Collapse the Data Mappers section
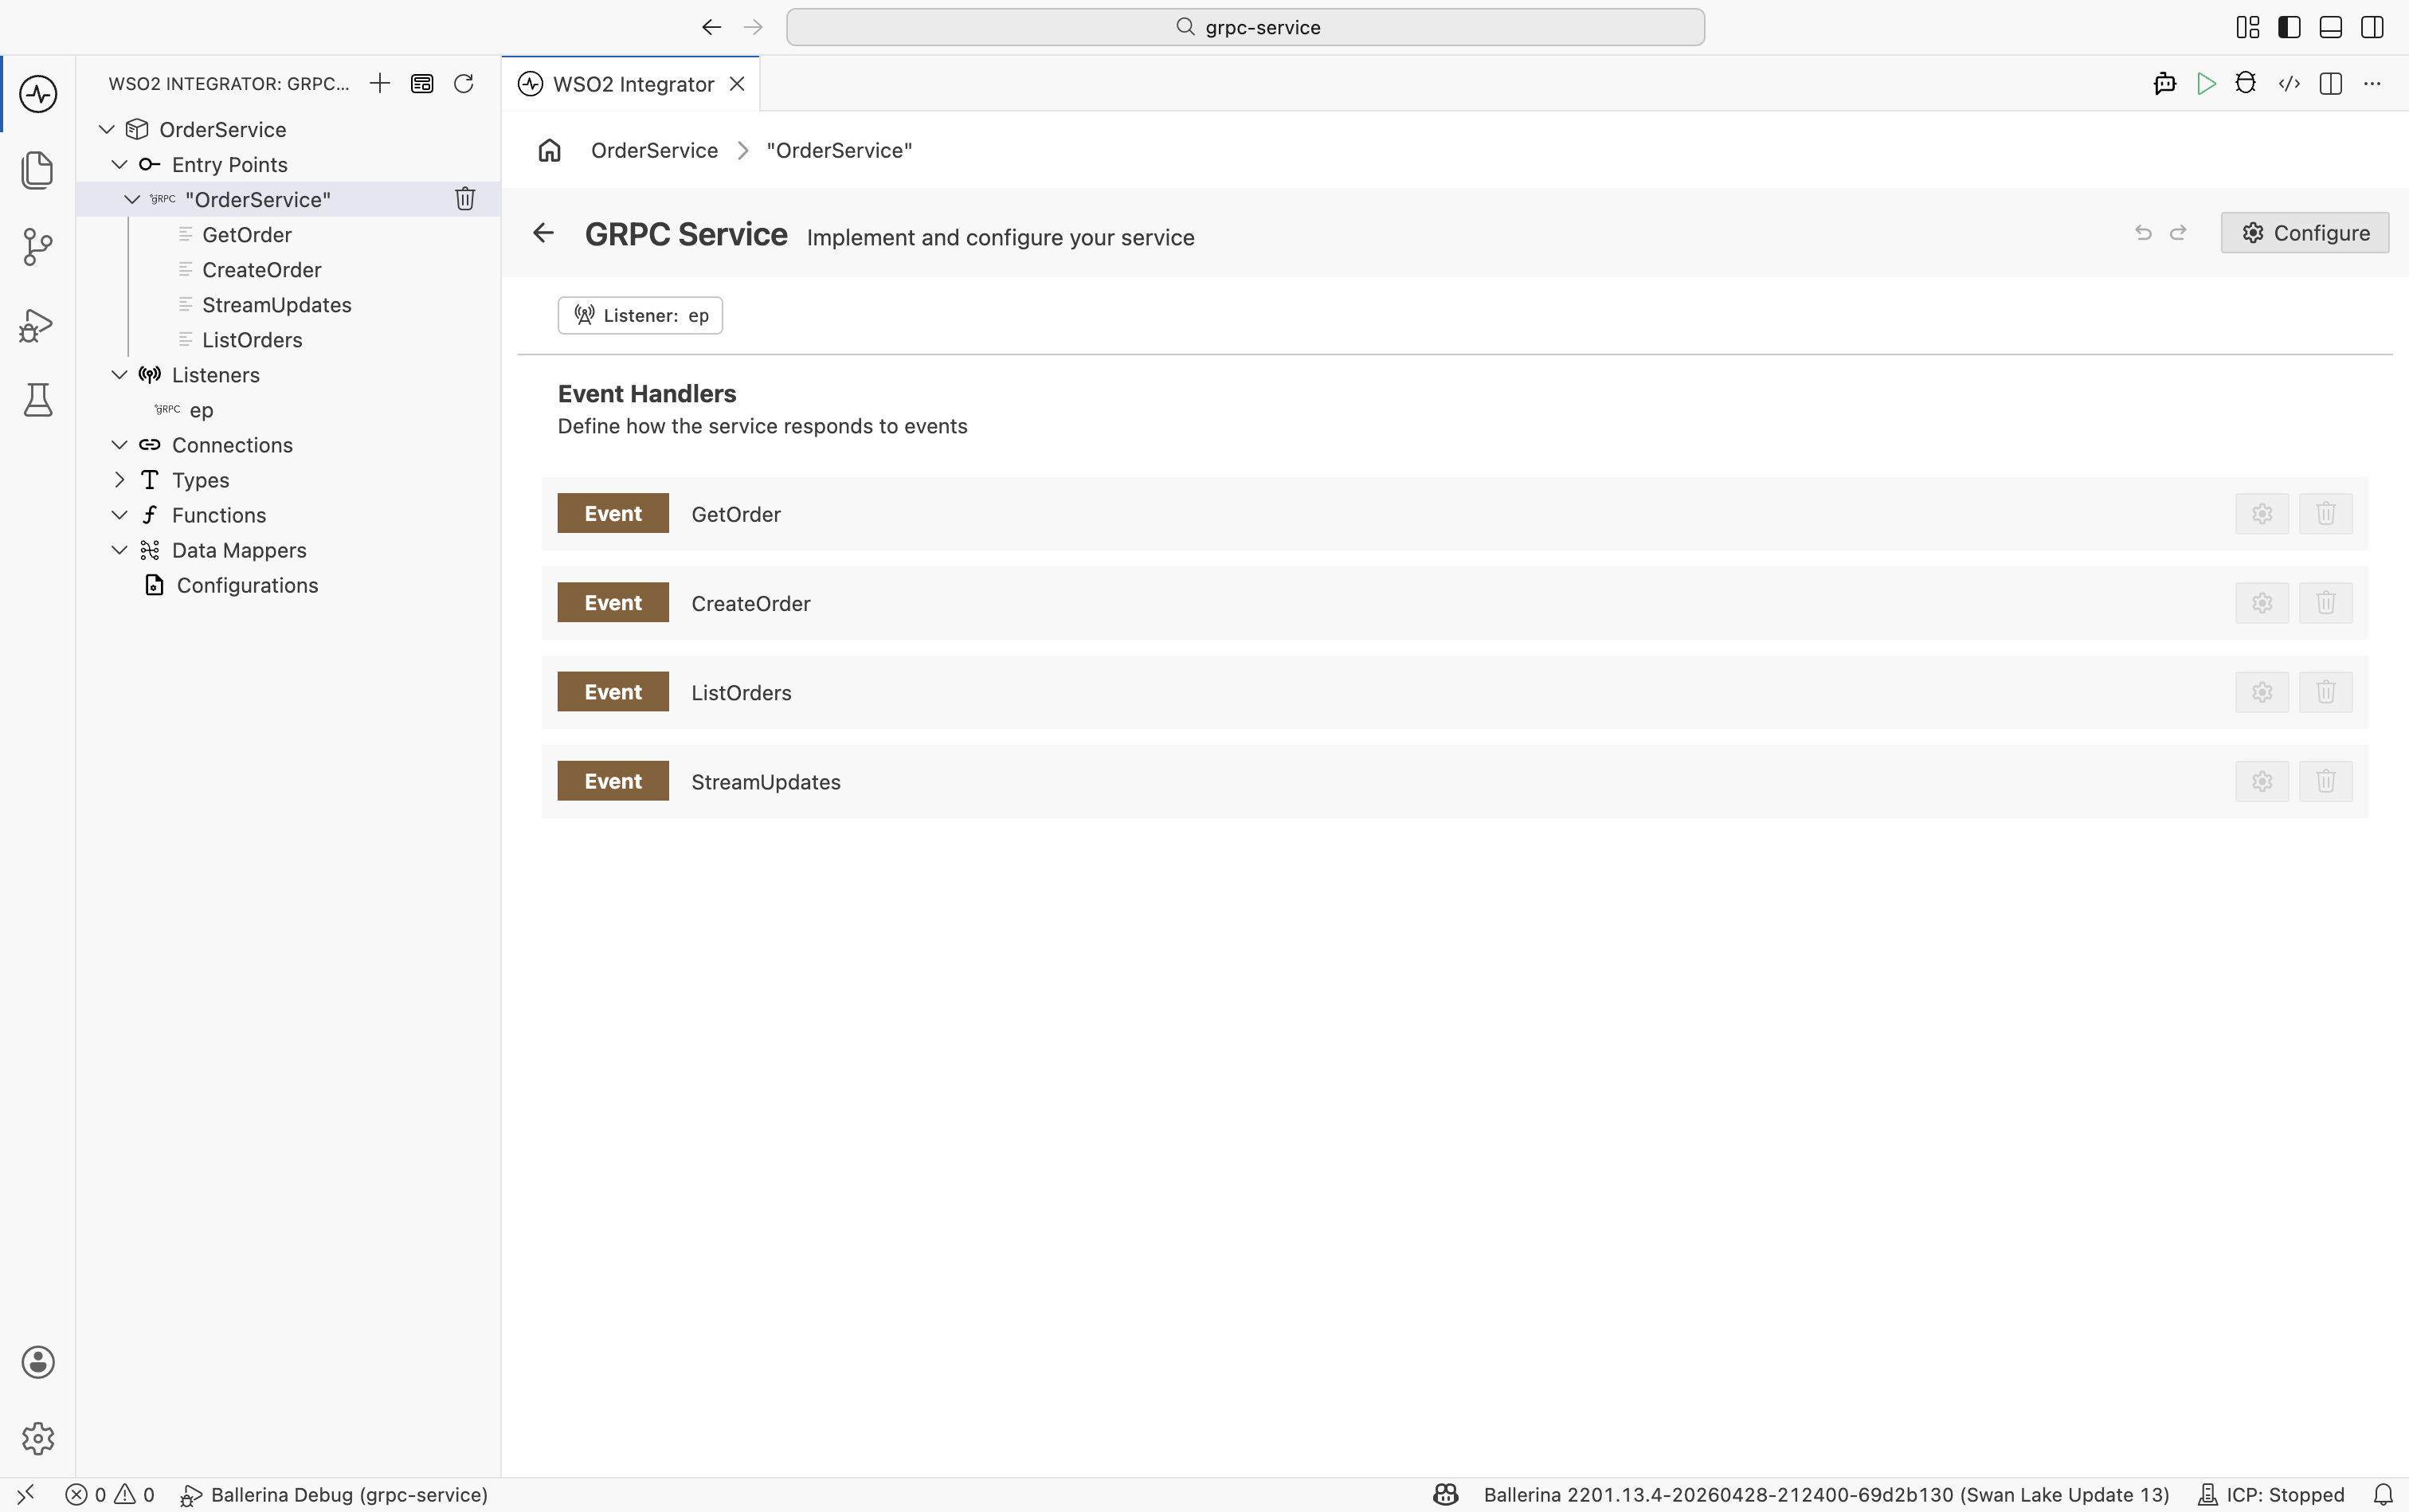This screenshot has height=1512, width=2409. 119,549
